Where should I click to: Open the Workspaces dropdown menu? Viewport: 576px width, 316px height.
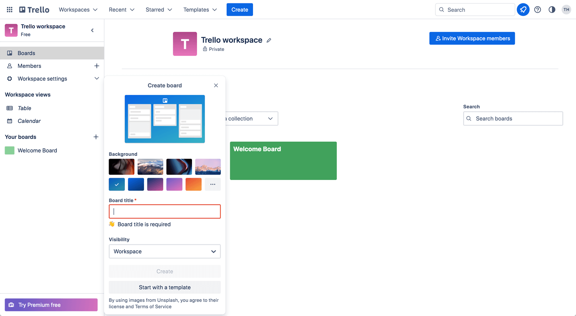click(x=78, y=10)
